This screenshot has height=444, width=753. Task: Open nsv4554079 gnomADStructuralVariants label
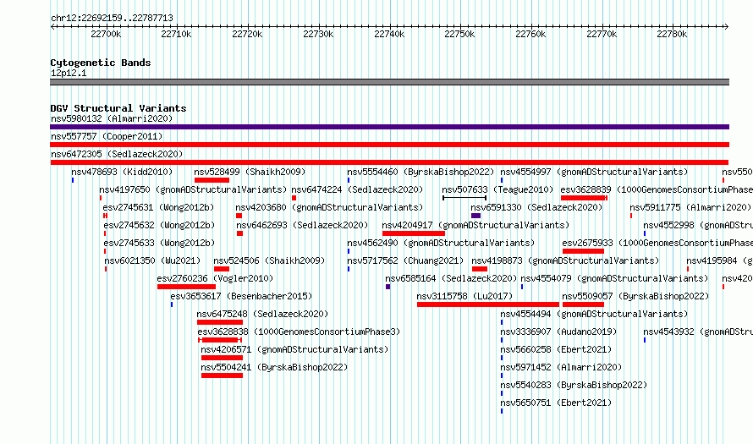pos(614,278)
